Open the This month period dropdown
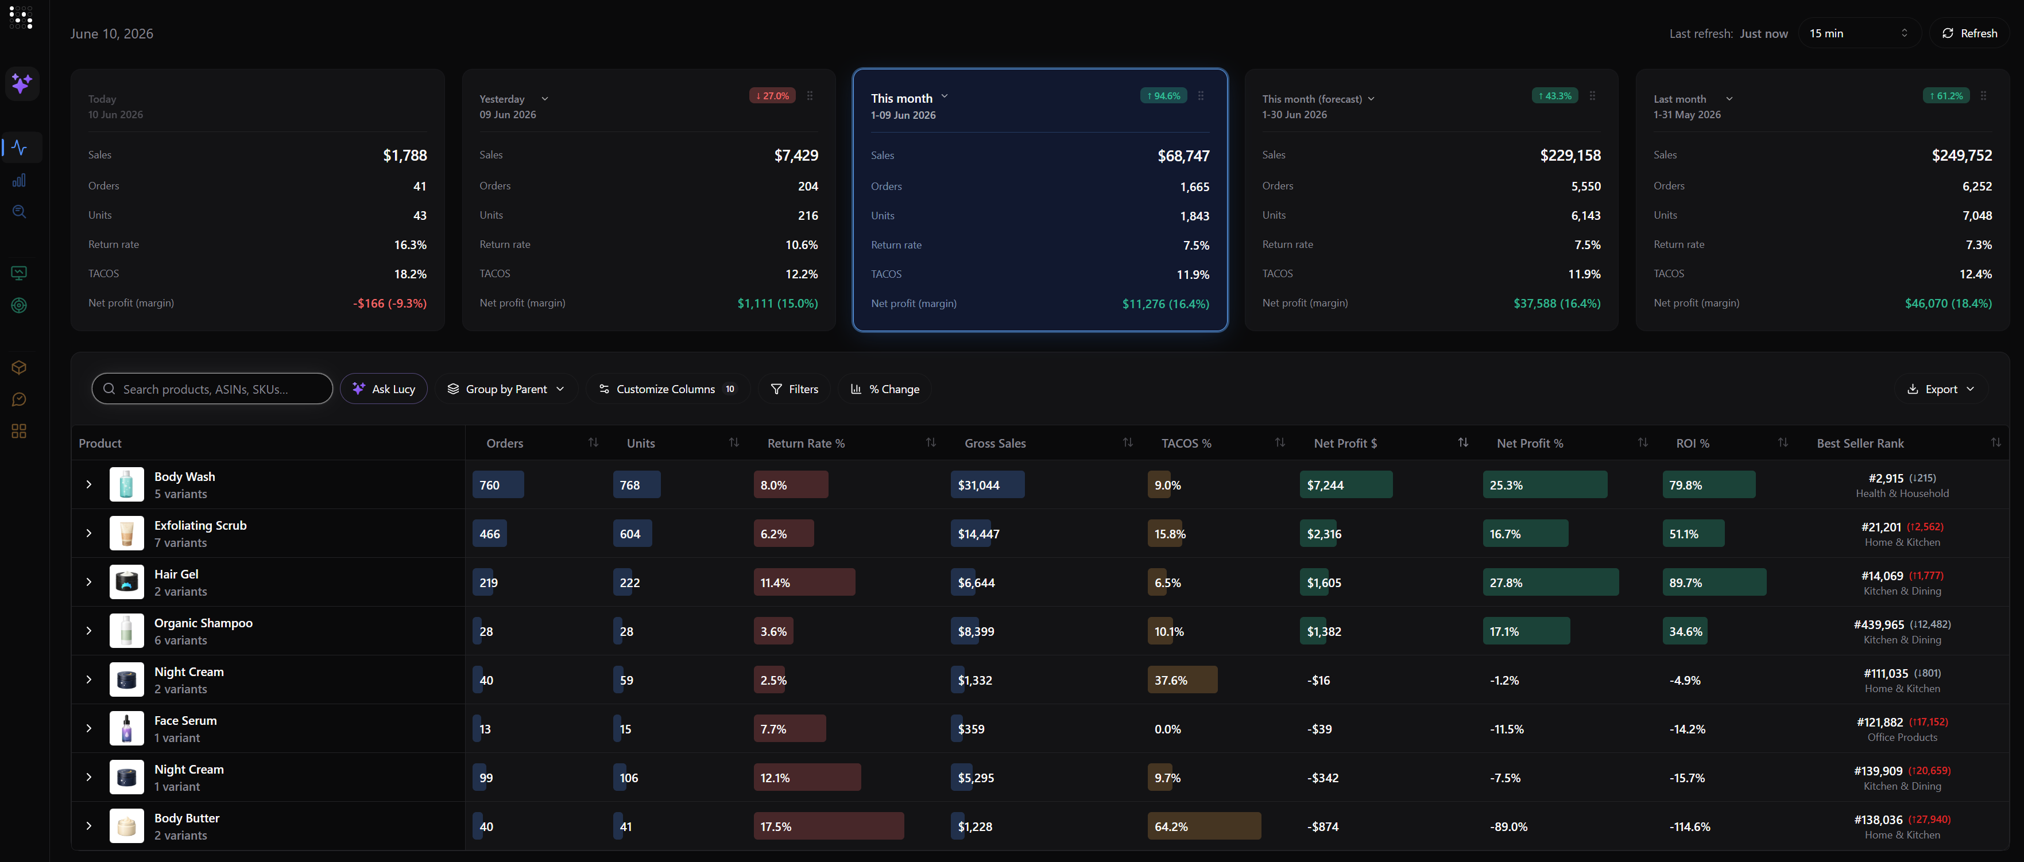The height and width of the screenshot is (862, 2024). (x=945, y=96)
